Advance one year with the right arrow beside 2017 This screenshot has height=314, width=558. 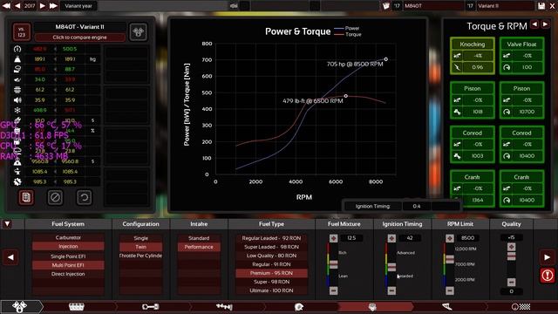(43, 6)
